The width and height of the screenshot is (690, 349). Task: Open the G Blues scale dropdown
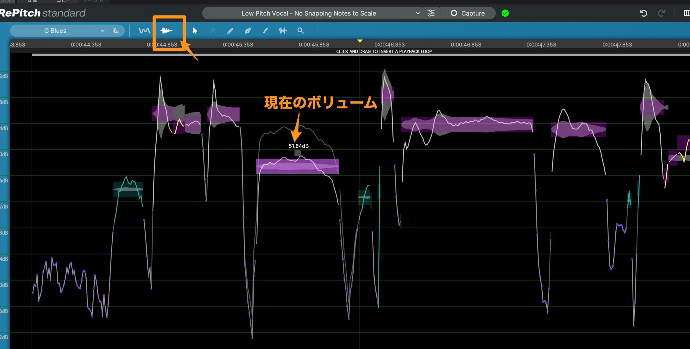(x=58, y=30)
